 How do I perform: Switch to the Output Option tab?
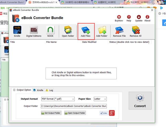22,90
